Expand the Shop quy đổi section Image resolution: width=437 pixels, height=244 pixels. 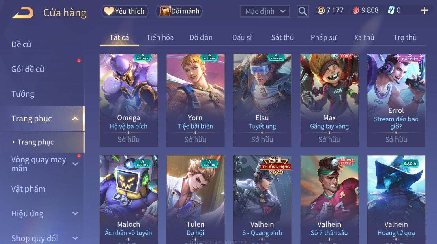click(x=75, y=238)
